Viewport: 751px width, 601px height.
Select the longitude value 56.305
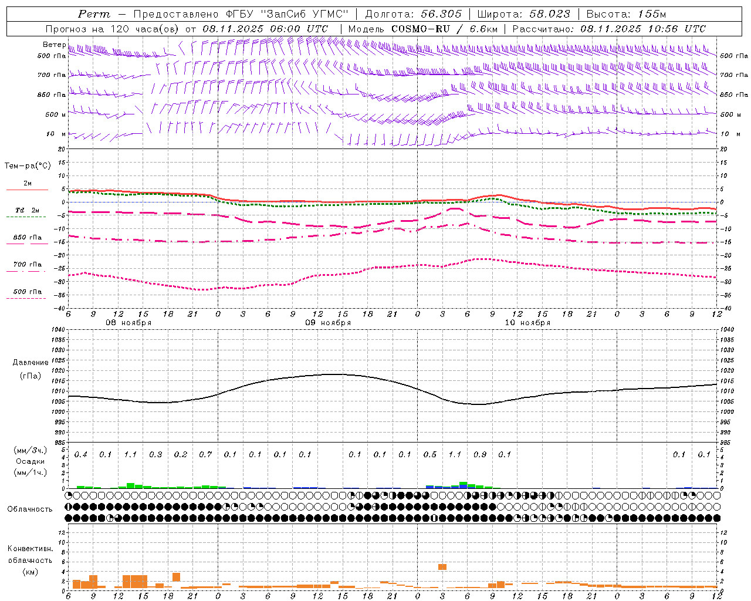tap(441, 14)
